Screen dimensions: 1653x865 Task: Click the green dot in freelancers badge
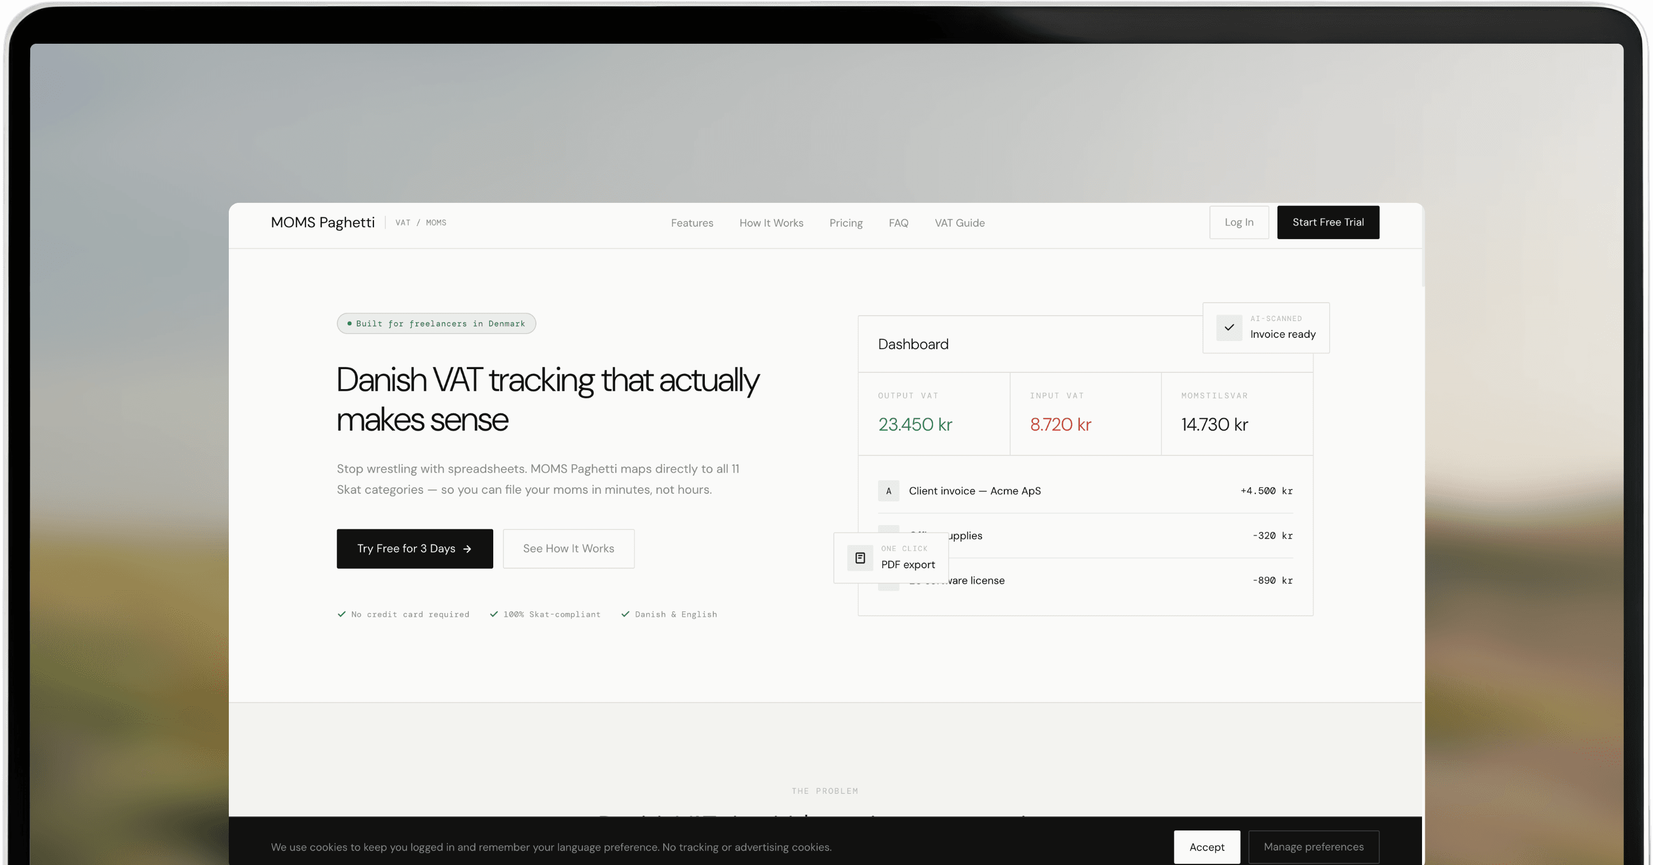(349, 323)
